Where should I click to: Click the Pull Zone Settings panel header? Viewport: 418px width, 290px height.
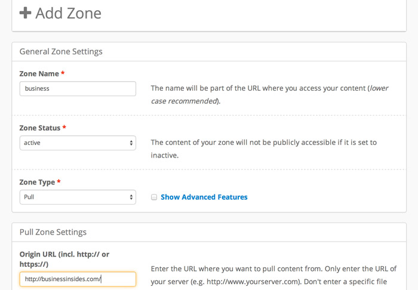click(x=53, y=232)
